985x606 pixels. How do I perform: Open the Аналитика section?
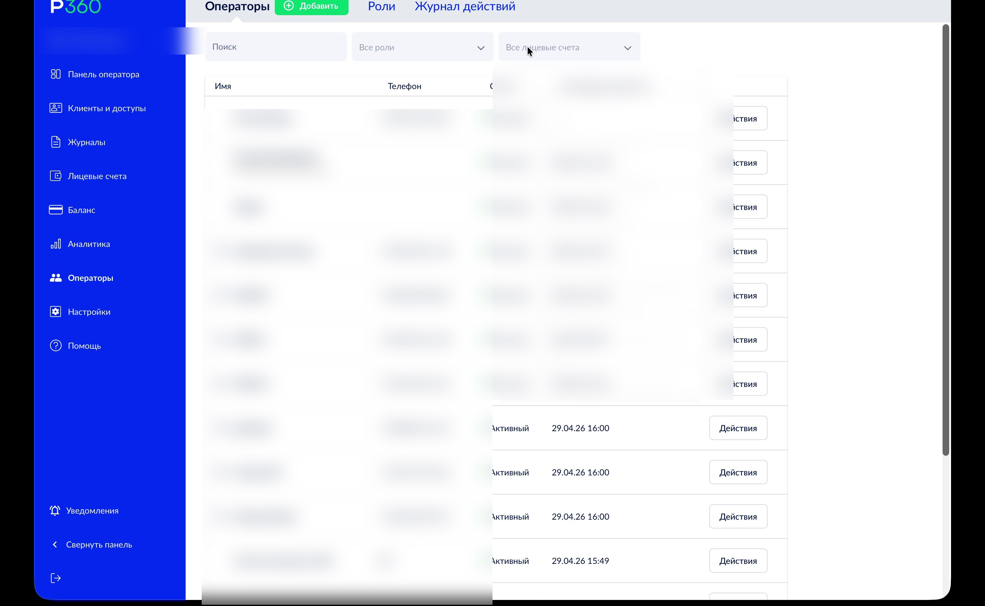tap(89, 244)
